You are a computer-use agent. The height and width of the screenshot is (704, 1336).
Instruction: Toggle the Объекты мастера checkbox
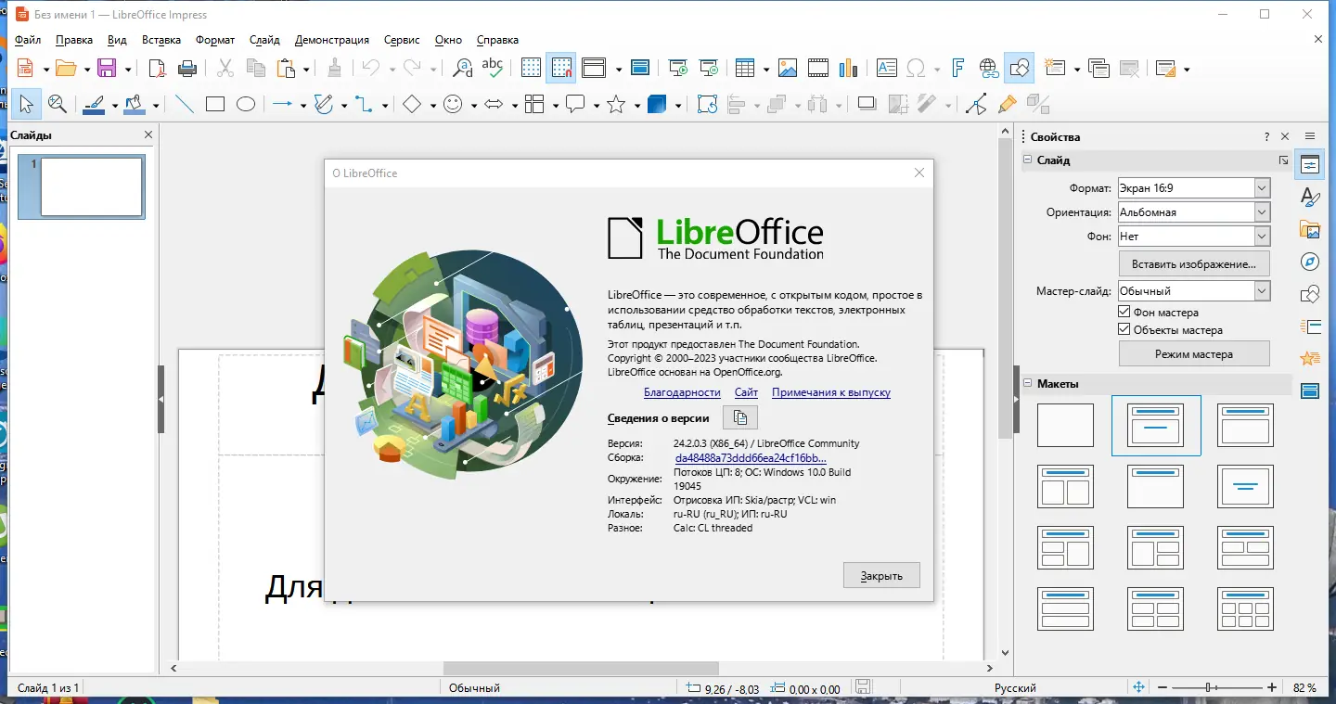[1124, 330]
